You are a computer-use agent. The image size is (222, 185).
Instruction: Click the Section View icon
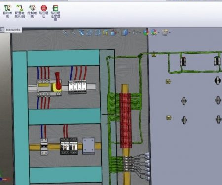point(105,33)
